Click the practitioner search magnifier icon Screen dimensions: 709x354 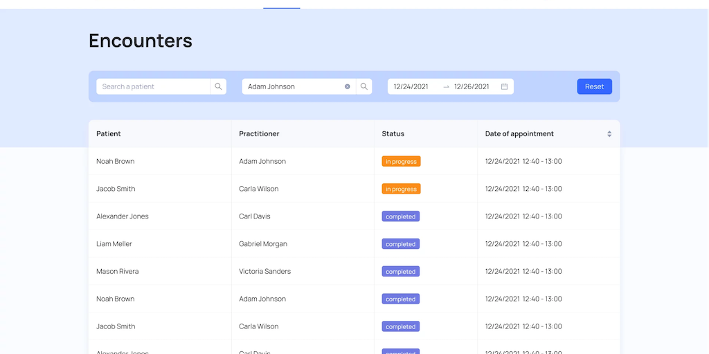click(364, 86)
